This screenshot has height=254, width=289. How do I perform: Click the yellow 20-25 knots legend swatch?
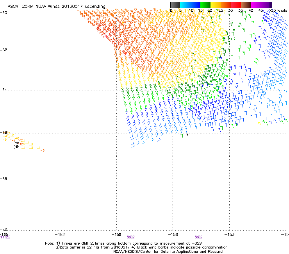point(216,5)
